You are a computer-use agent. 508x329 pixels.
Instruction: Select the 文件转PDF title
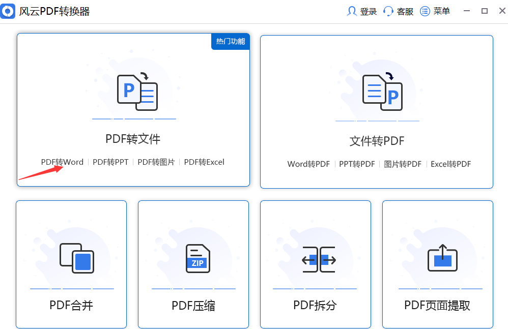coord(377,141)
